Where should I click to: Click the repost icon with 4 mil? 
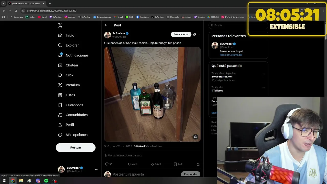pos(130,164)
